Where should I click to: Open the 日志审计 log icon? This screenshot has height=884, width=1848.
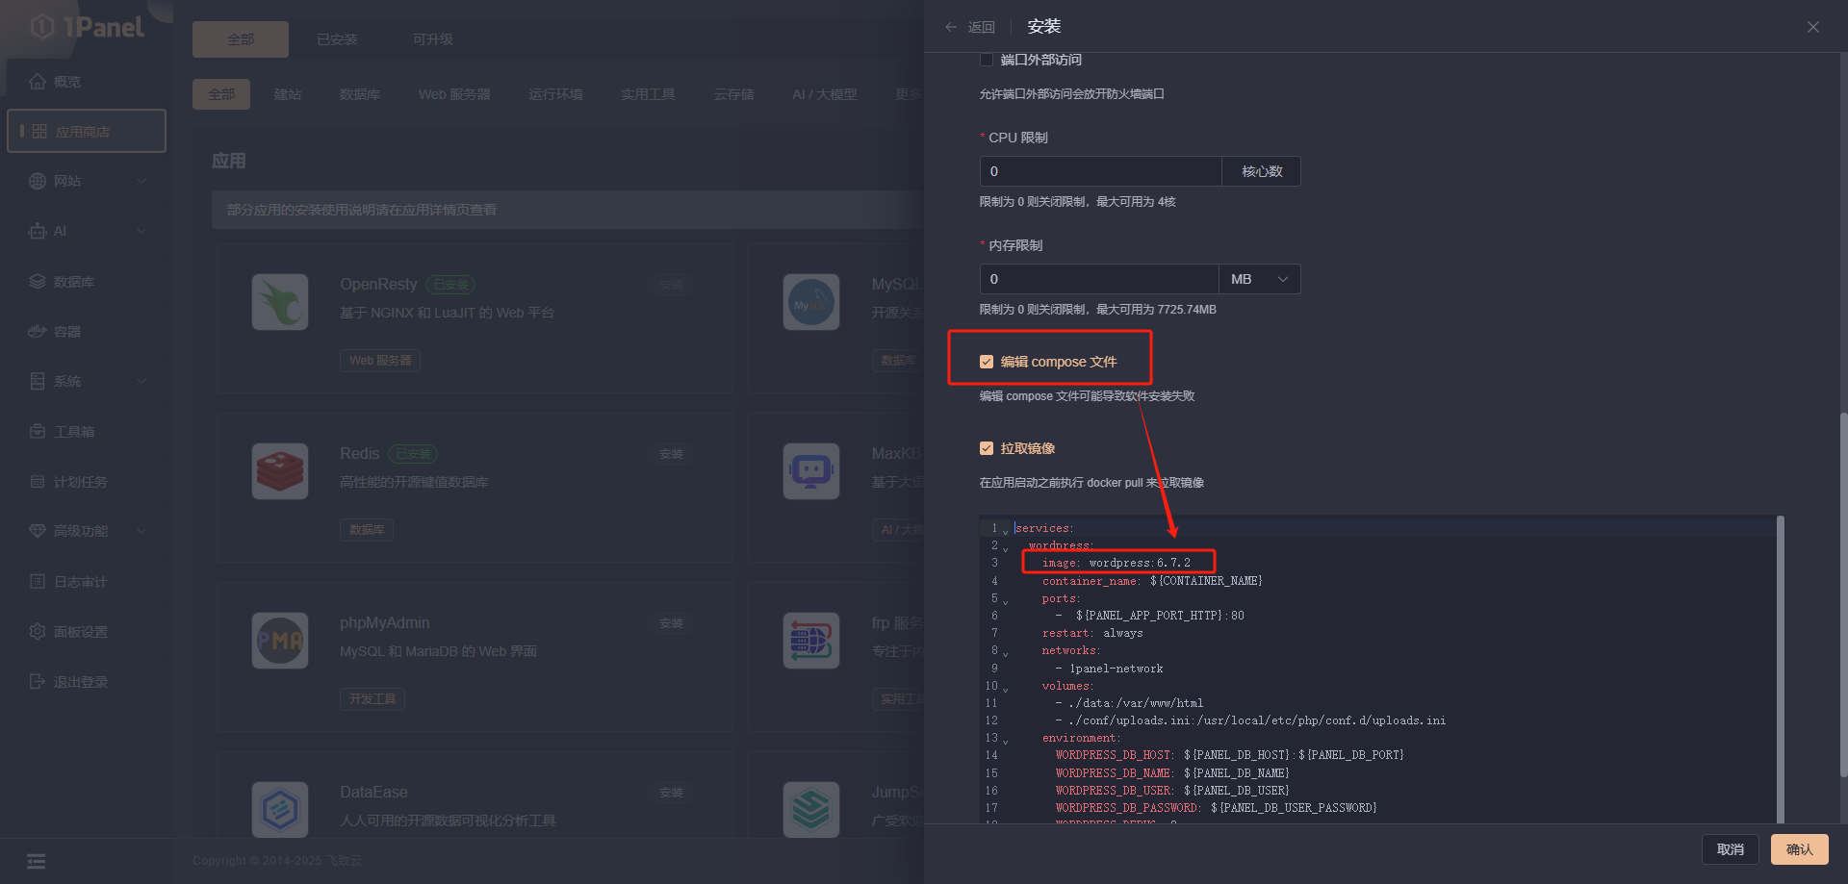pos(38,582)
